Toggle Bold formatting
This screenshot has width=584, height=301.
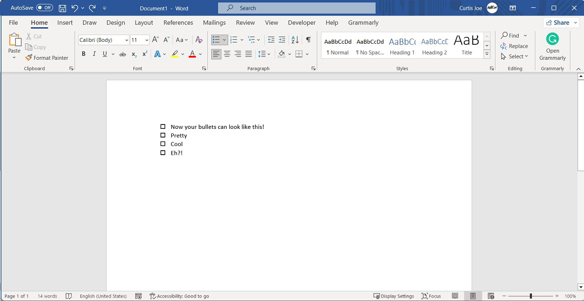pos(83,54)
